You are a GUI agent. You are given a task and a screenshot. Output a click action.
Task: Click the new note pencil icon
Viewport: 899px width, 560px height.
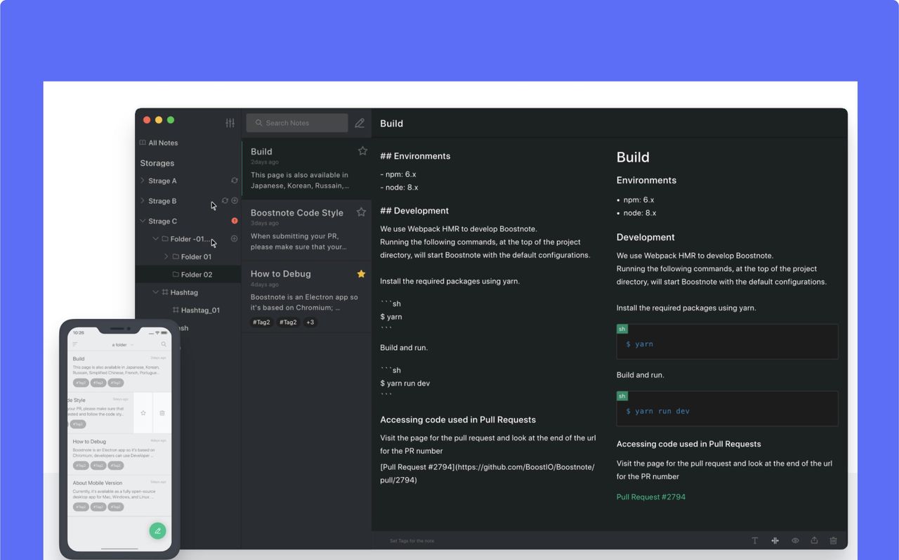360,123
